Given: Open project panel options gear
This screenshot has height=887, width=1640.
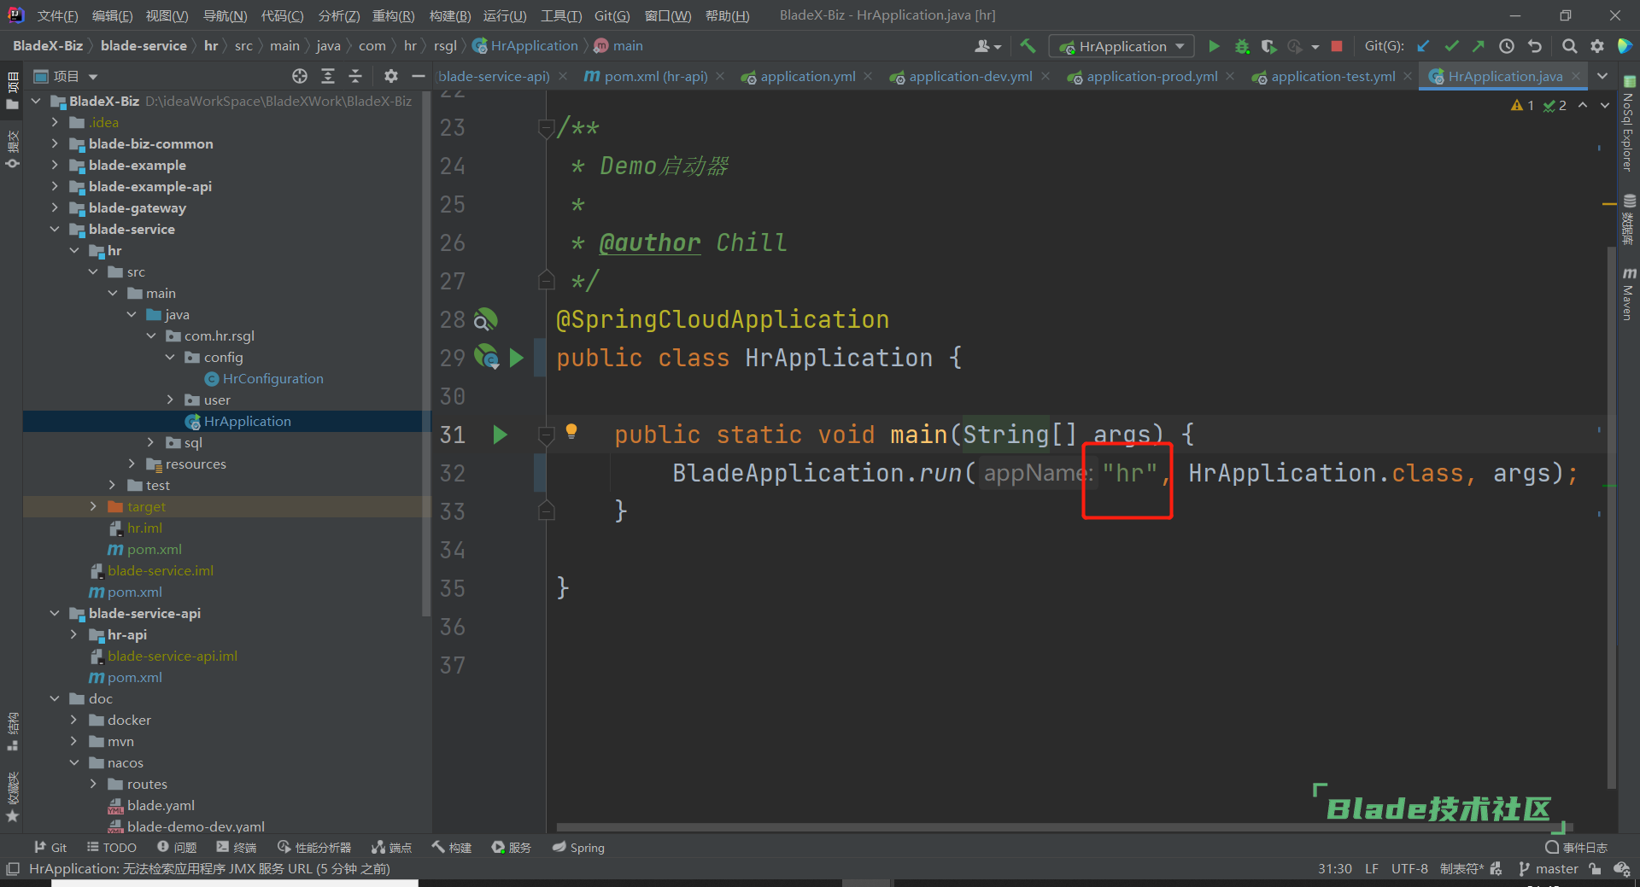Looking at the screenshot, I should [390, 76].
